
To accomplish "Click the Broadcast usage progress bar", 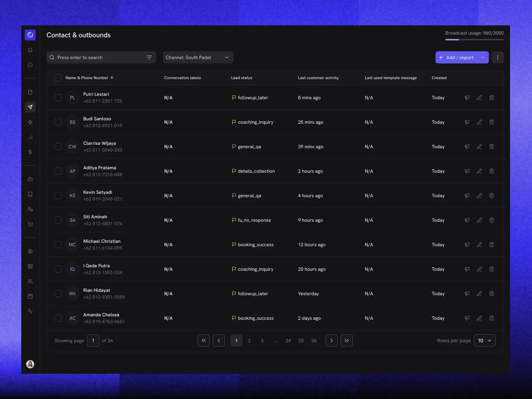I will pos(474,40).
